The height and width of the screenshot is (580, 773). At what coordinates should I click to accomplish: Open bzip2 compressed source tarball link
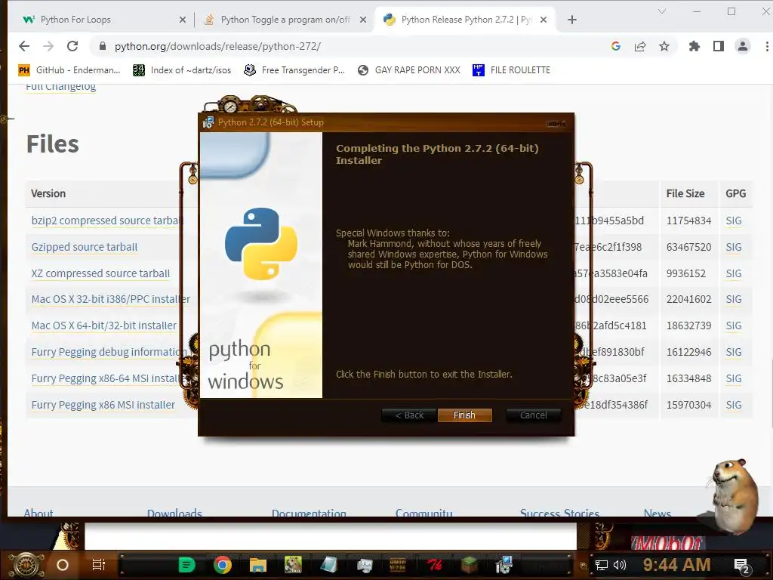107,221
